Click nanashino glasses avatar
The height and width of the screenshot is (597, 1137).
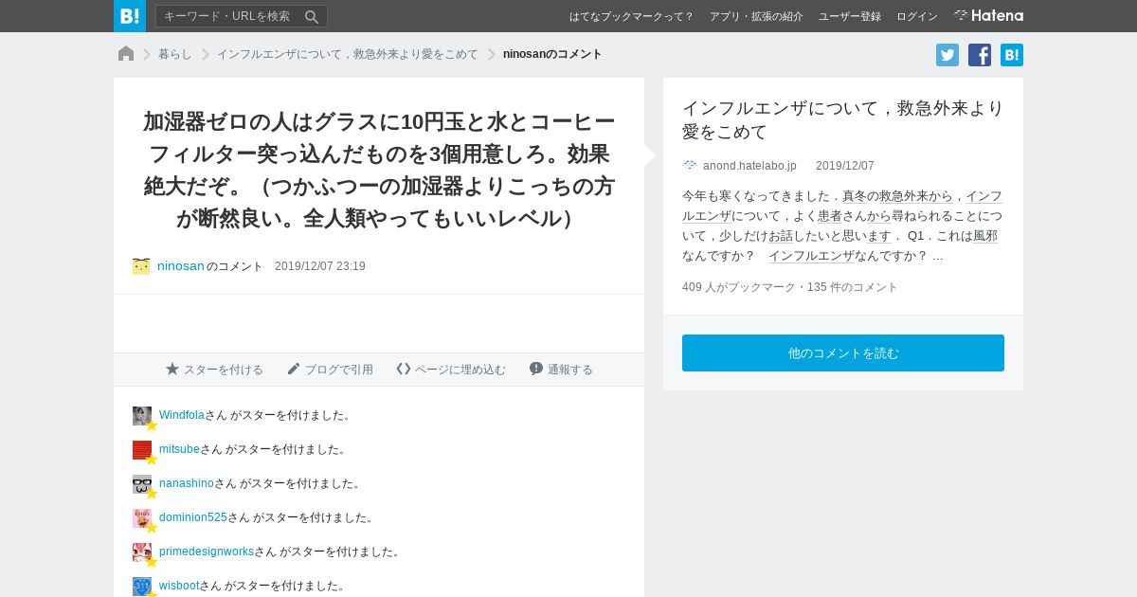[142, 484]
